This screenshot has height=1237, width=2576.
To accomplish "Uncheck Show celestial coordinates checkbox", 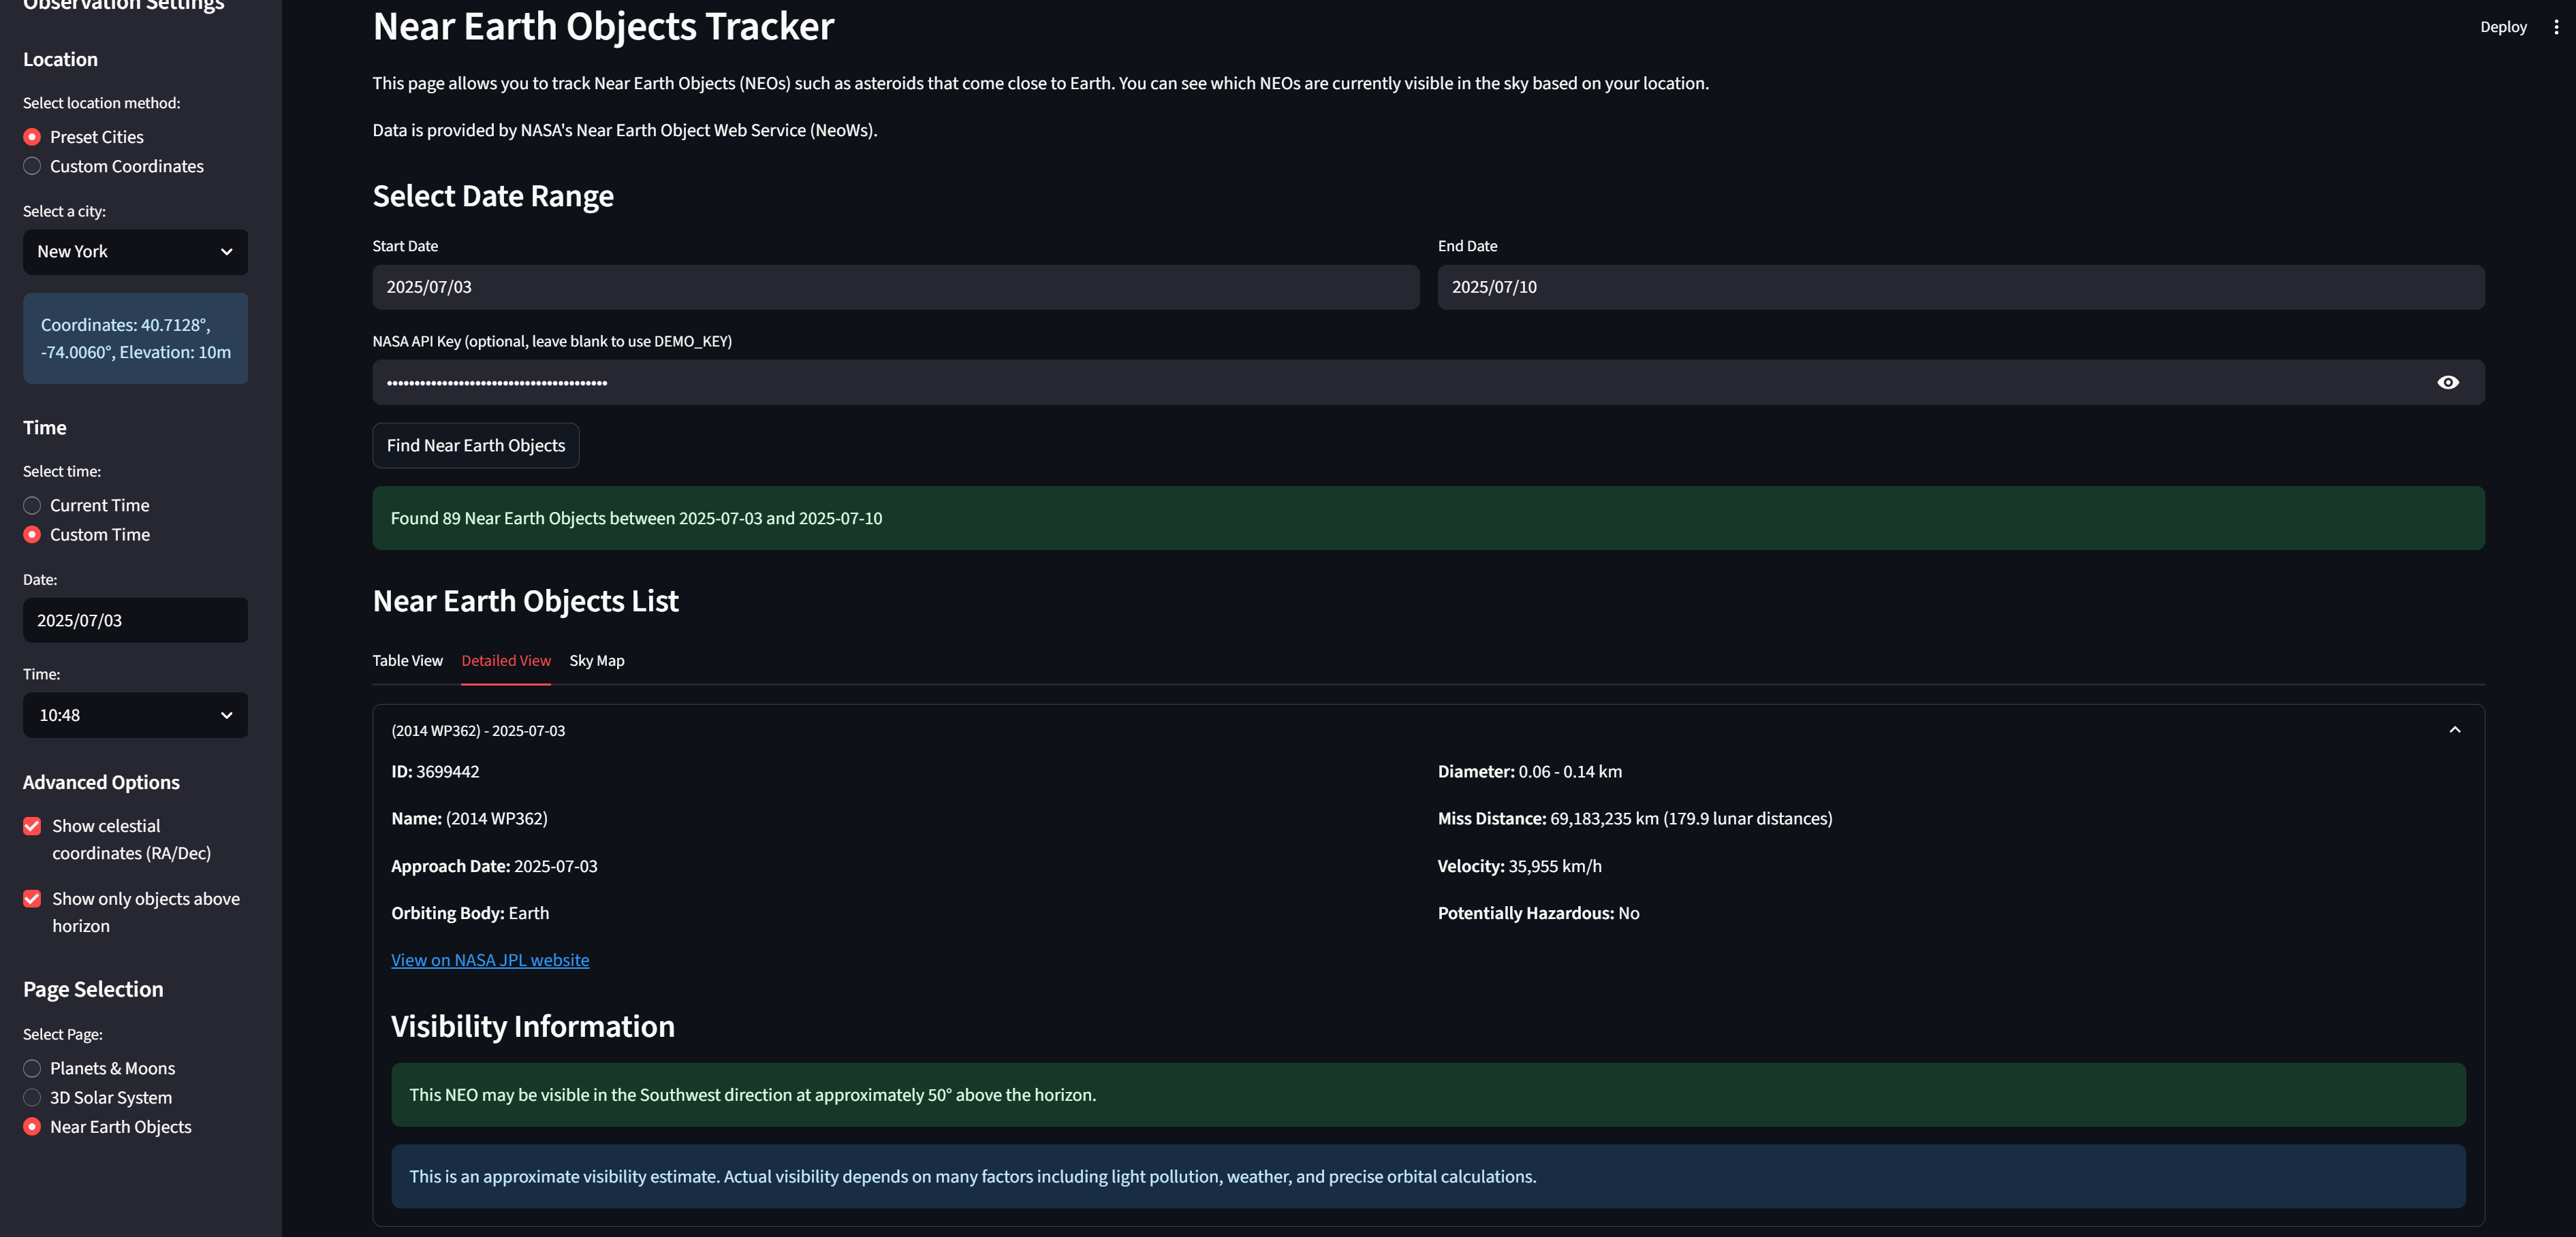I will [32, 826].
